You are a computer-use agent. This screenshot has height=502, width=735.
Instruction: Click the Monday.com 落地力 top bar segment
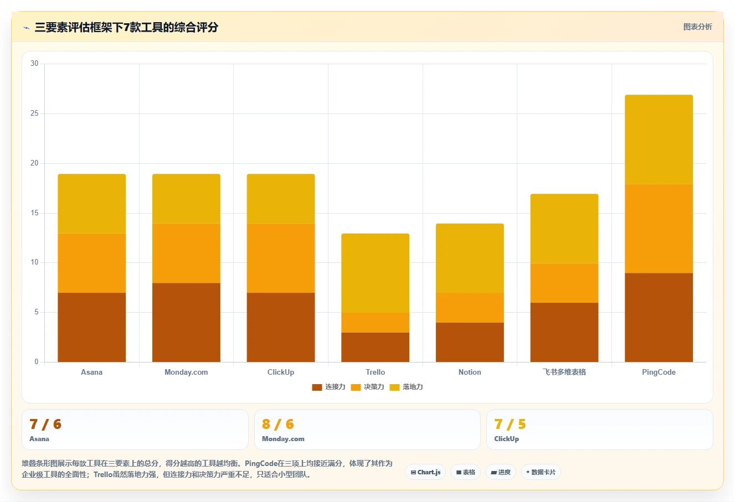click(x=186, y=199)
